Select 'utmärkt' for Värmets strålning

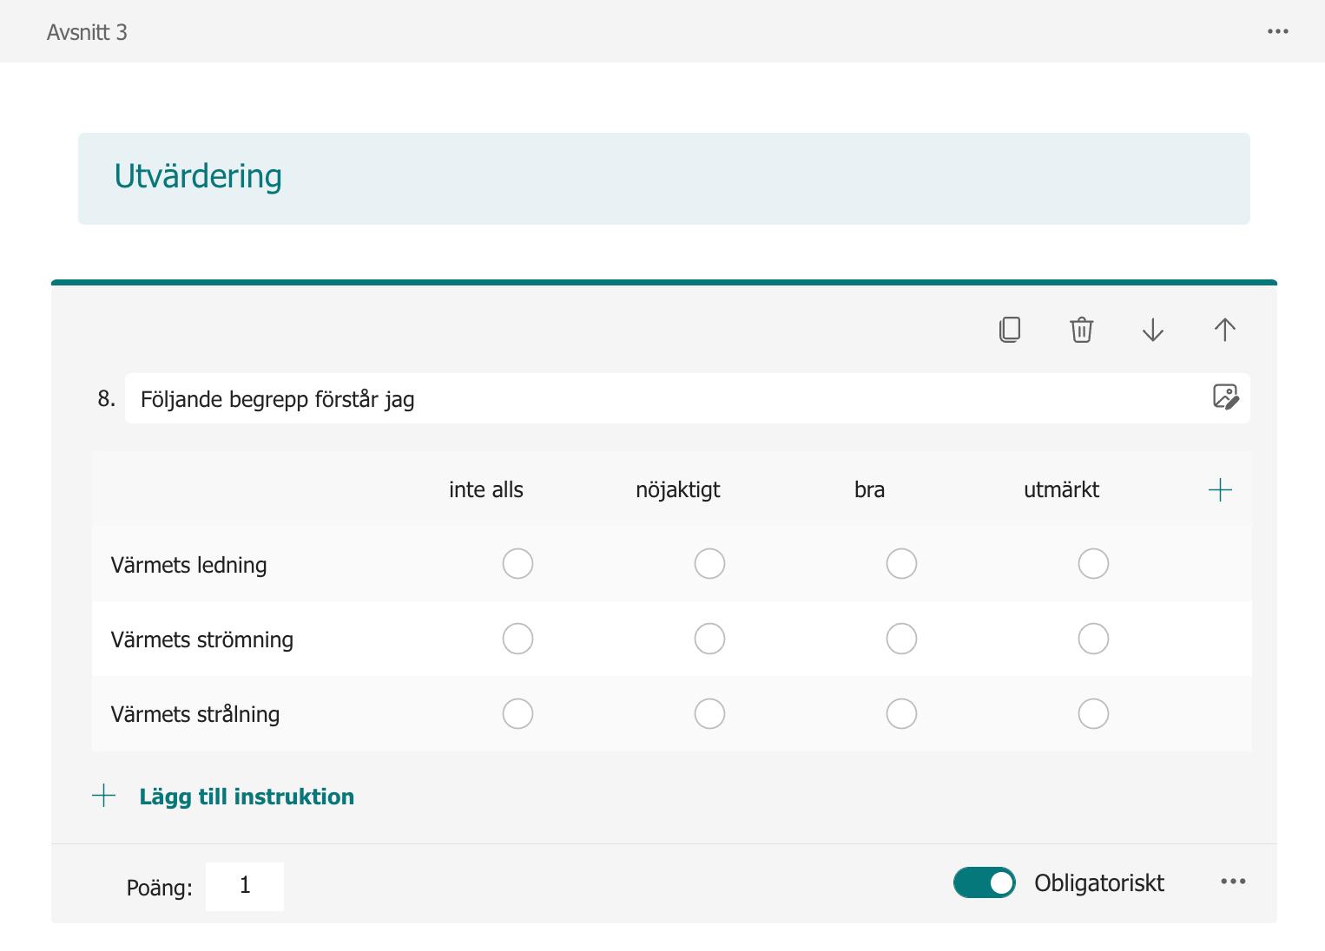click(x=1093, y=714)
